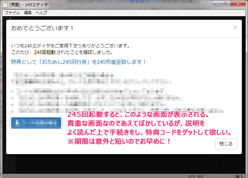
Task: Click the blurred blue button in dialog
Action: point(36,123)
